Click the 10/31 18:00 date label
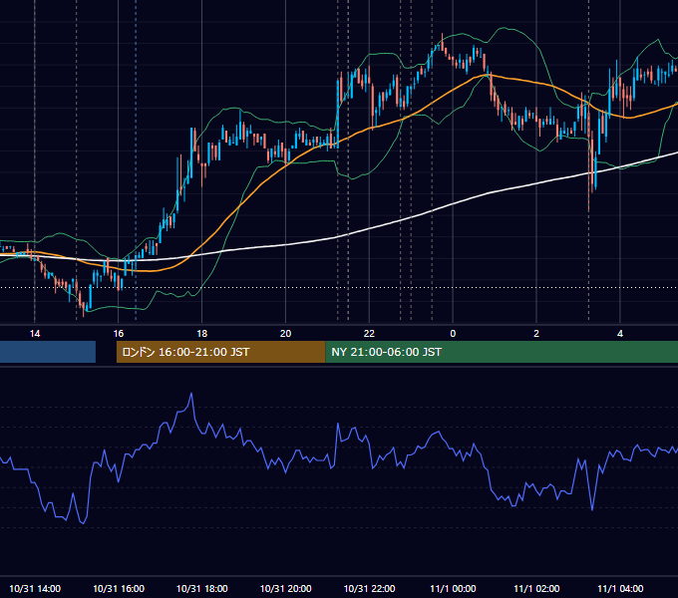The width and height of the screenshot is (678, 598). [x=202, y=588]
